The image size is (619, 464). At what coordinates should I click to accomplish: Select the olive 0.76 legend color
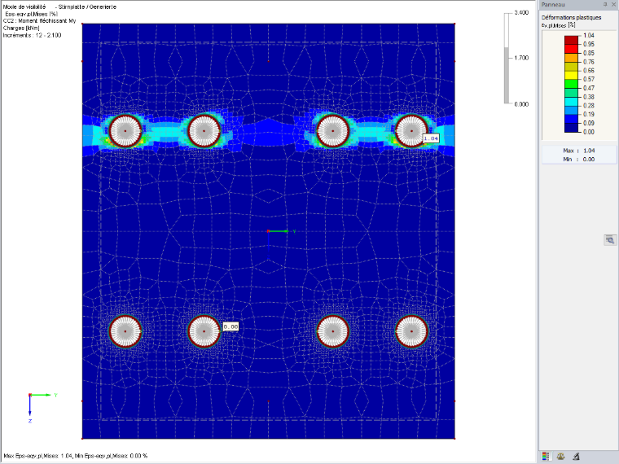pos(571,66)
